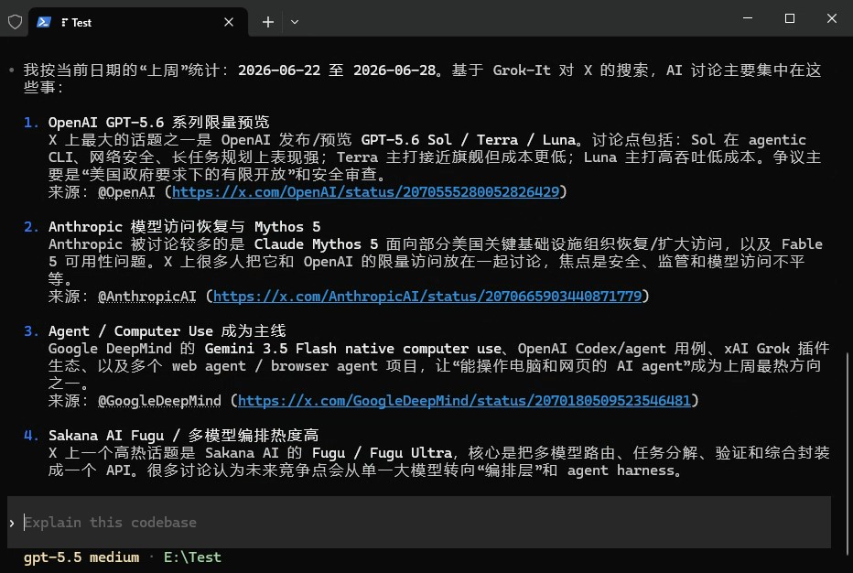Click the bold 'GPT-5.6 Sol / Terra / Luna' text
853x573 pixels.
point(469,140)
